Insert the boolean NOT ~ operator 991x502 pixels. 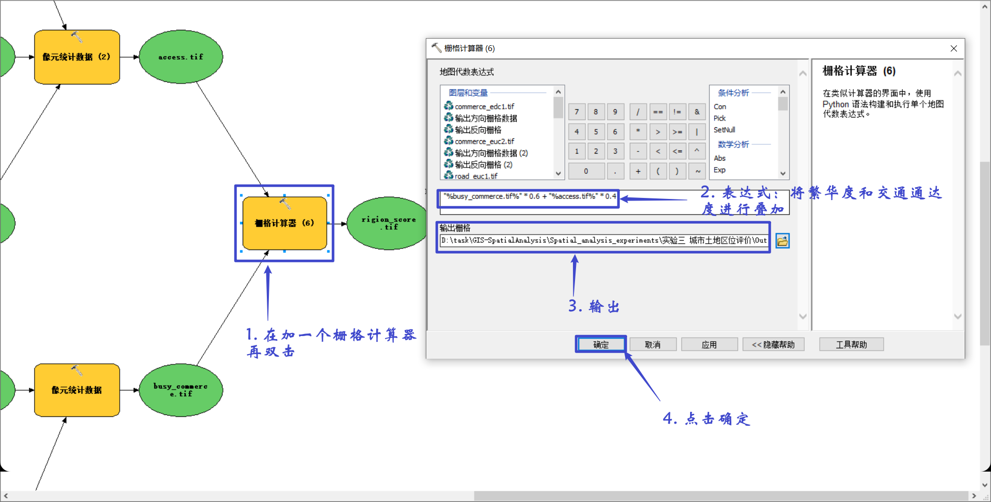tap(697, 171)
